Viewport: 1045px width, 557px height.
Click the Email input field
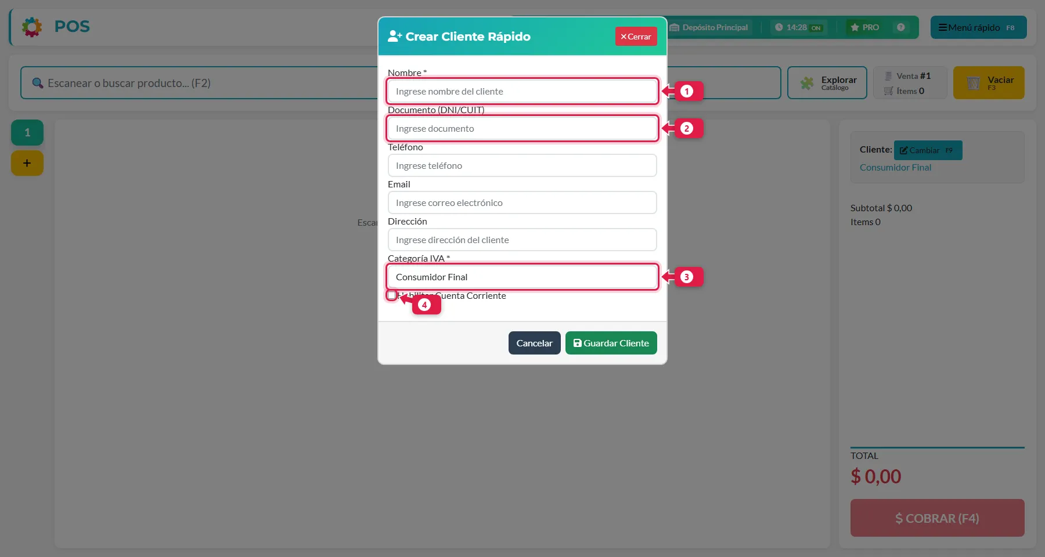[x=522, y=202]
